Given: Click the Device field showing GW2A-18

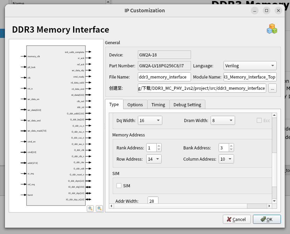Looking at the screenshot, I should point(164,55).
